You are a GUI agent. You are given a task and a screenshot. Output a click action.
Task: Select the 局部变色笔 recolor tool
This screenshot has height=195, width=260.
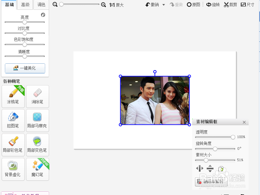[37, 145]
